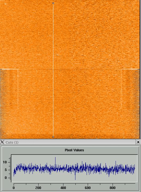Click the 800 label on the x-axis
Image resolution: width=141 pixels, height=192 pixels.
coord(113,188)
